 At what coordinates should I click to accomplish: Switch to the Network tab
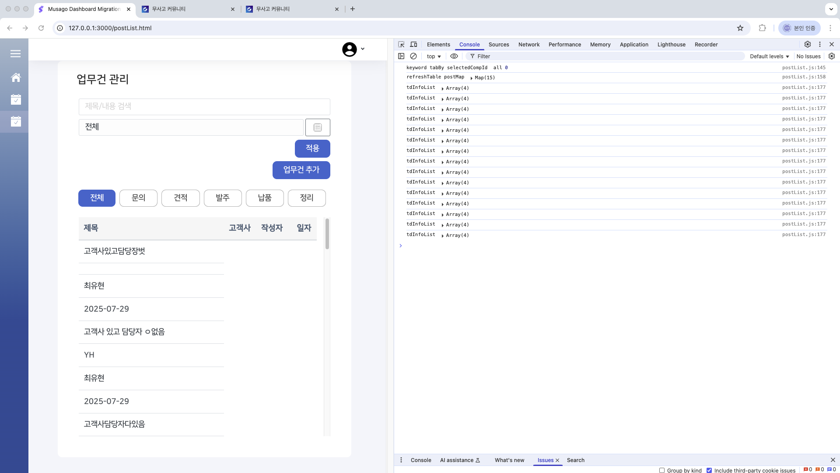tap(528, 44)
